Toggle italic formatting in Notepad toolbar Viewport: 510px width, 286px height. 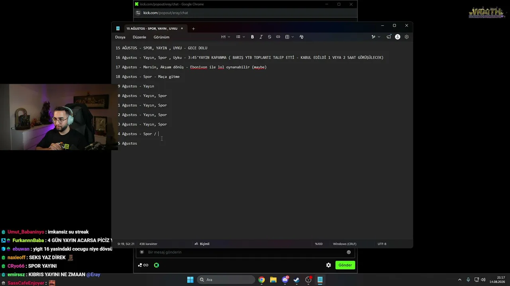(261, 37)
